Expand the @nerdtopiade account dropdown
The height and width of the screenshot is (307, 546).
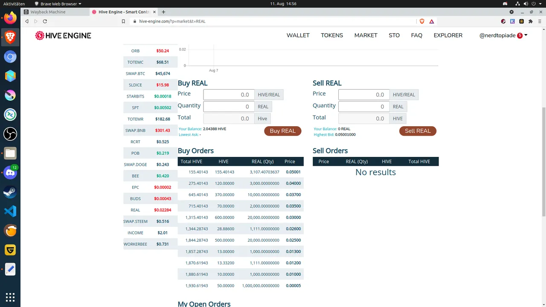[503, 35]
